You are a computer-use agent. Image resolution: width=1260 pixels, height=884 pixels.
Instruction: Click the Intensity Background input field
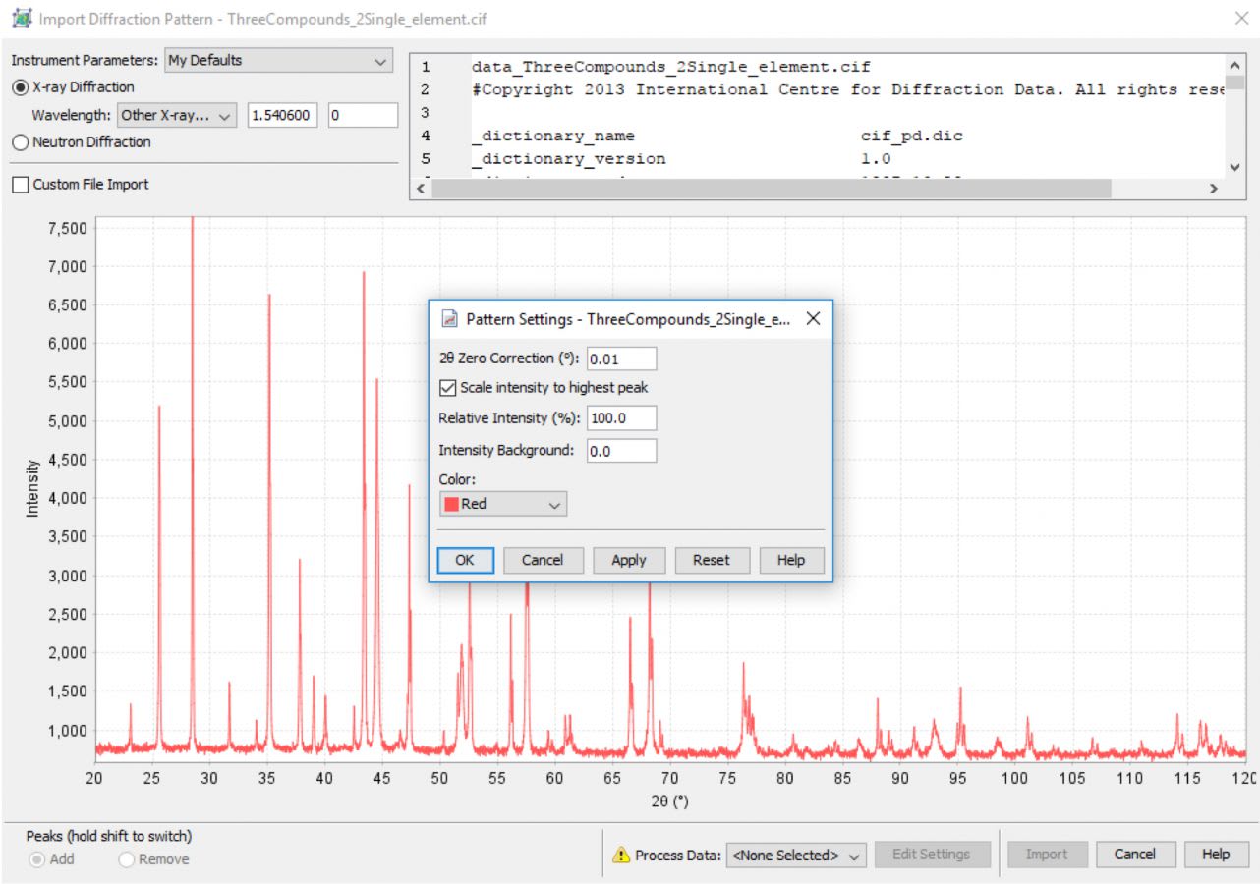(621, 451)
